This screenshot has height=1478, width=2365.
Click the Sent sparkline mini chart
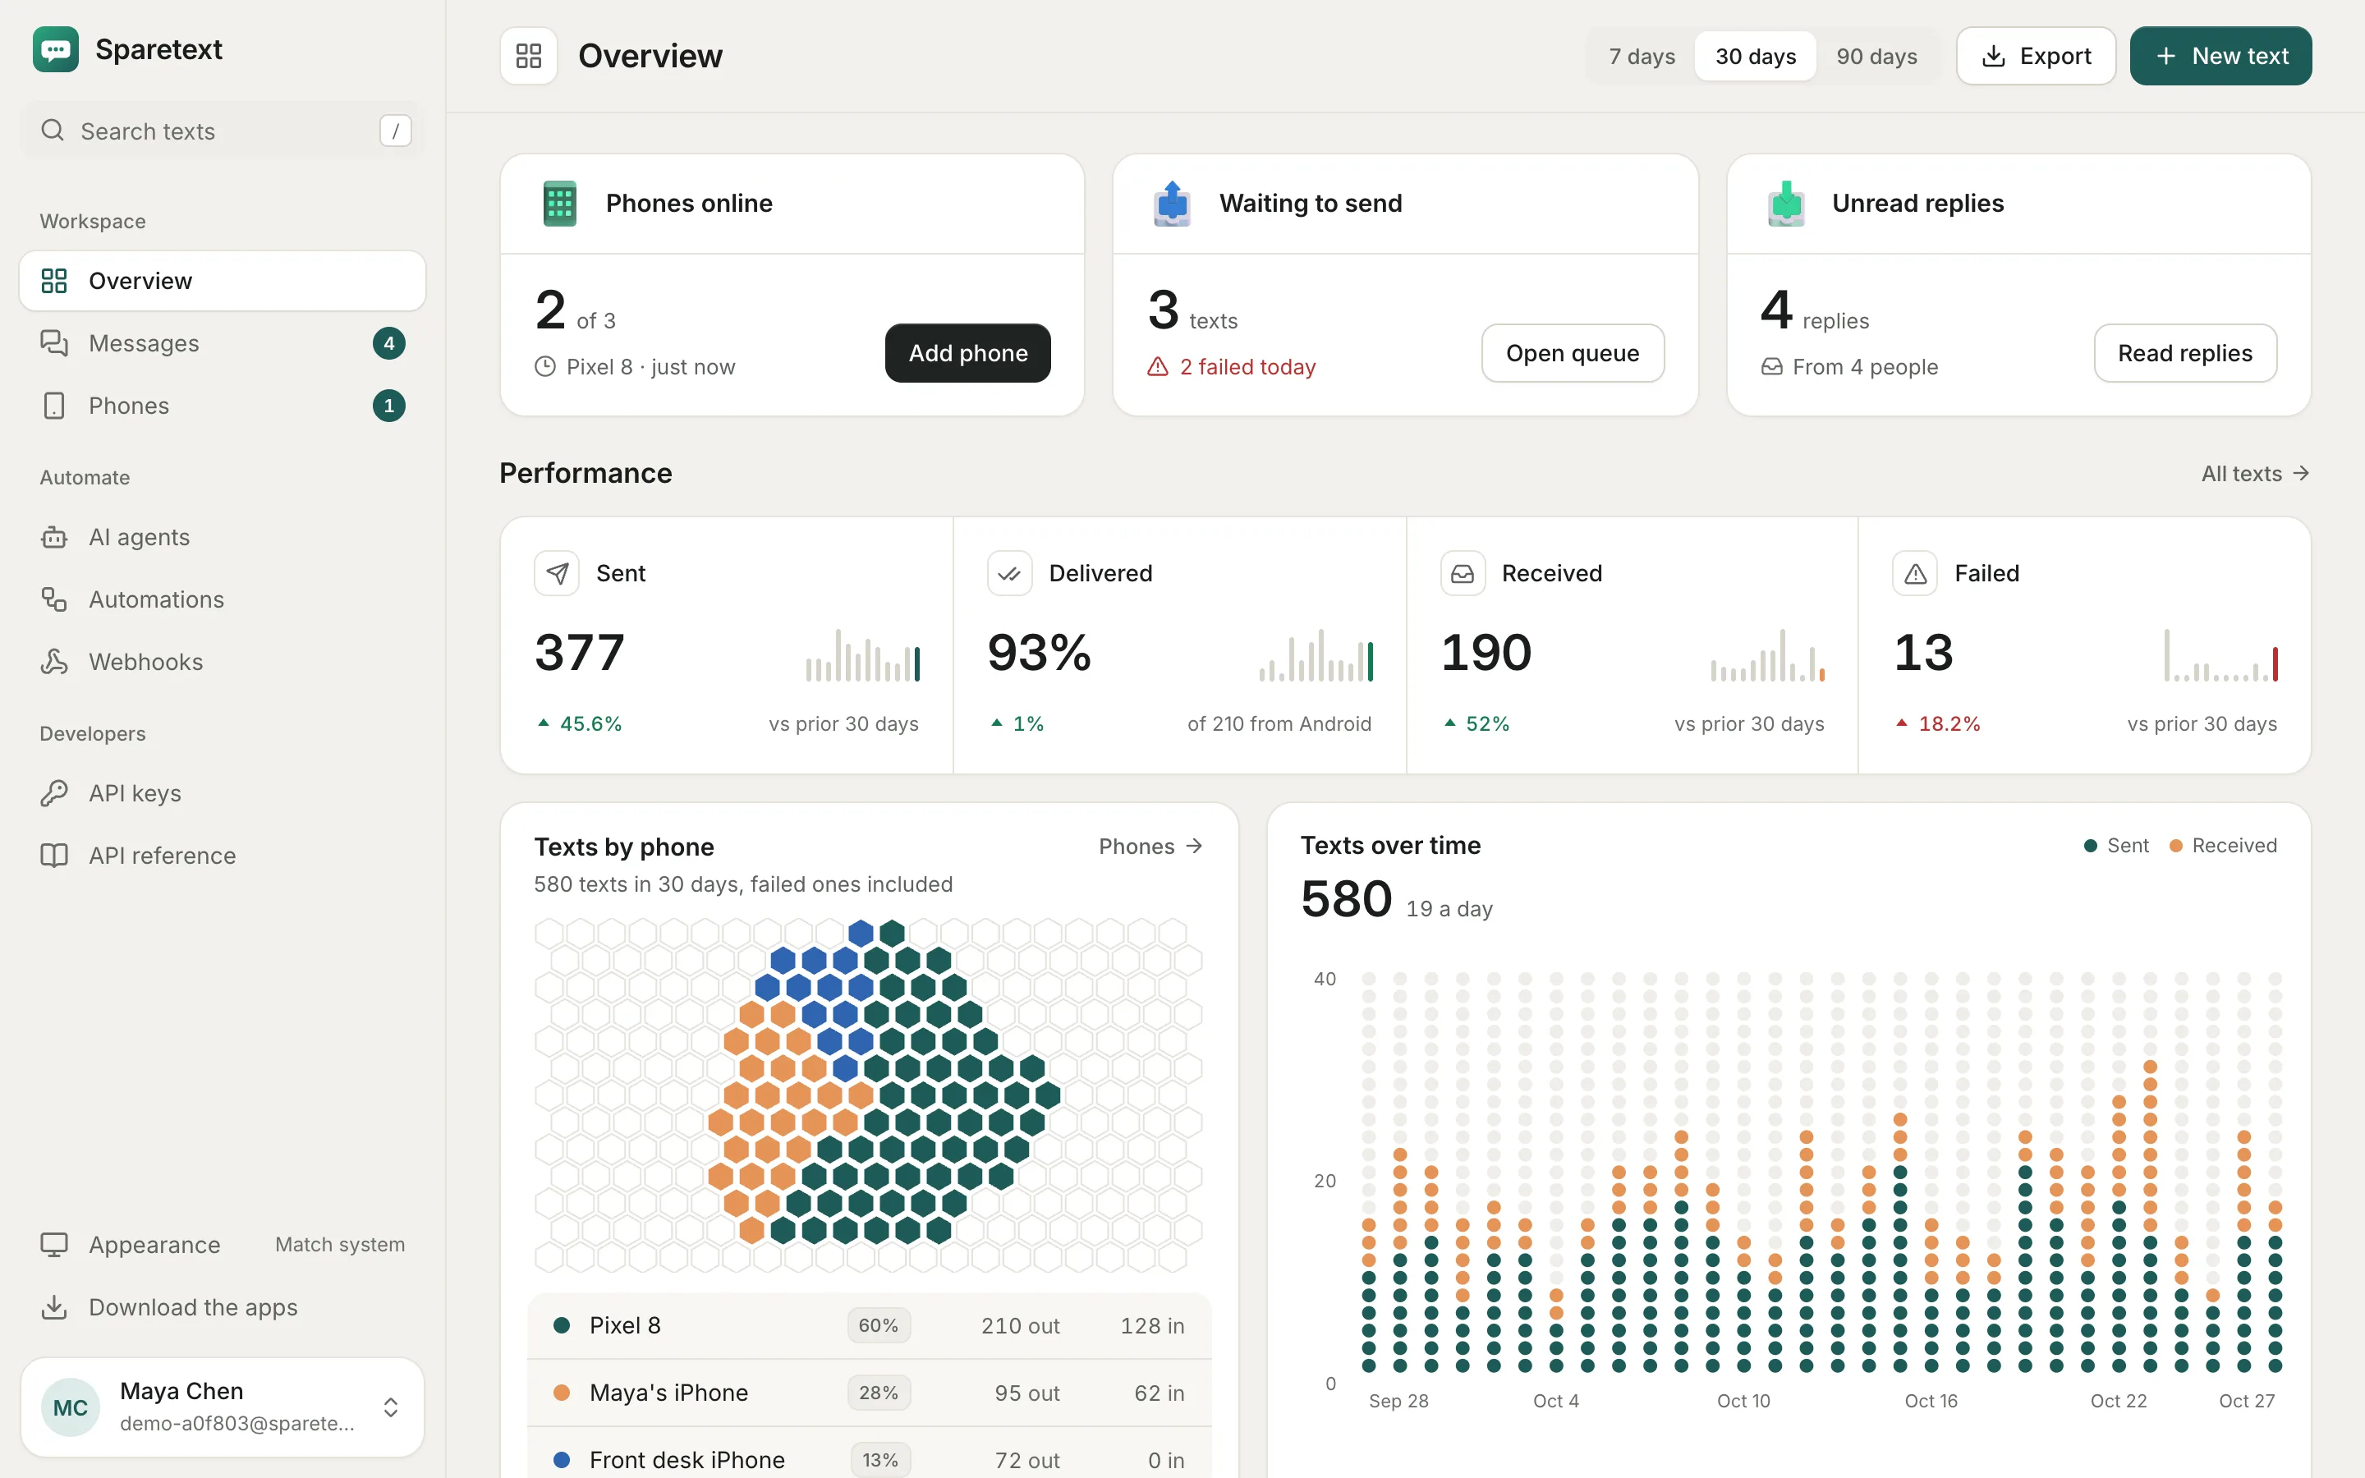862,655
